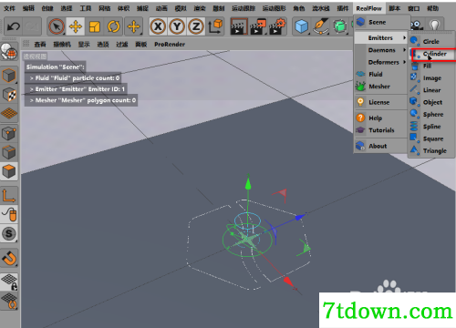Viewport: 456px width, 328px height.
Task: Switch to Edges mode
Action: 9,152
